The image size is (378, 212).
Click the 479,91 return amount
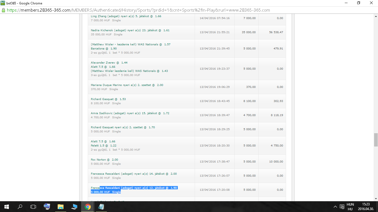tap(279, 49)
